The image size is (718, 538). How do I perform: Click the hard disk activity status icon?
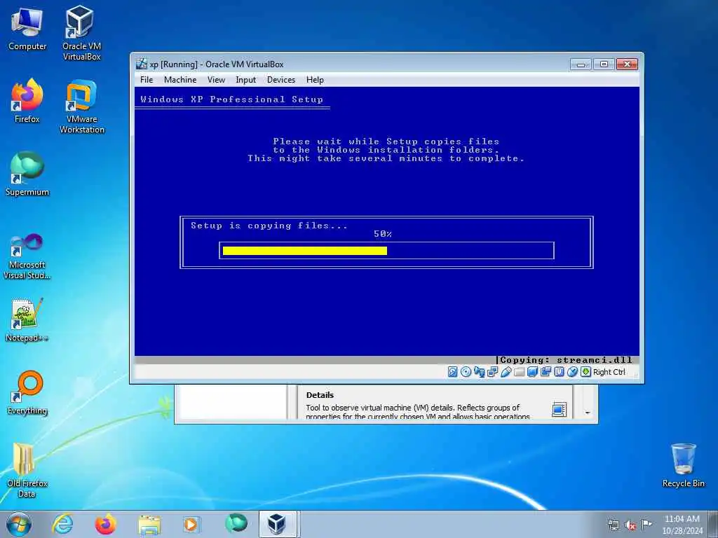point(452,372)
